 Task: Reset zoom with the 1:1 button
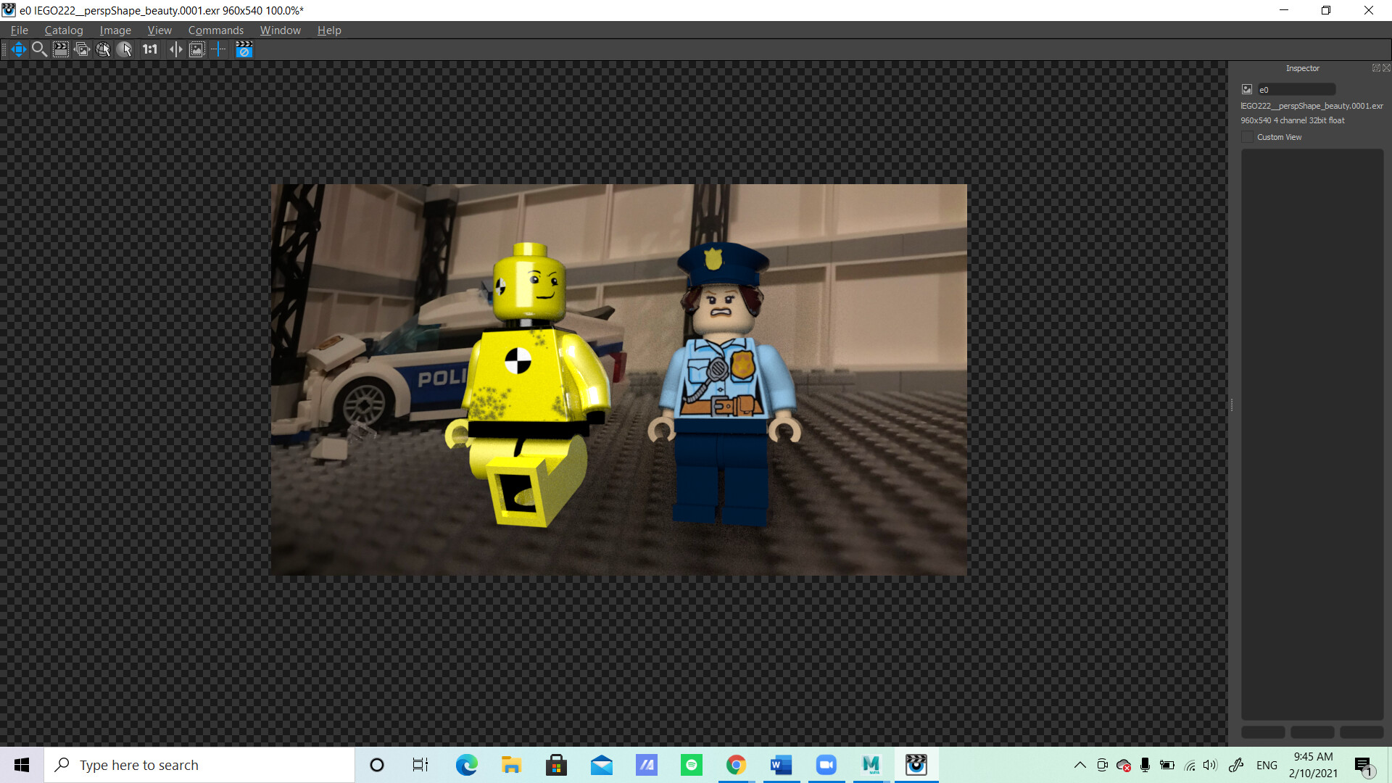150,49
